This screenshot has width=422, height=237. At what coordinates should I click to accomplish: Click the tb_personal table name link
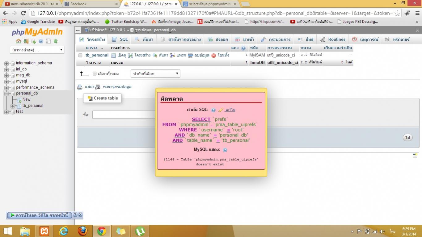[x=97, y=55]
